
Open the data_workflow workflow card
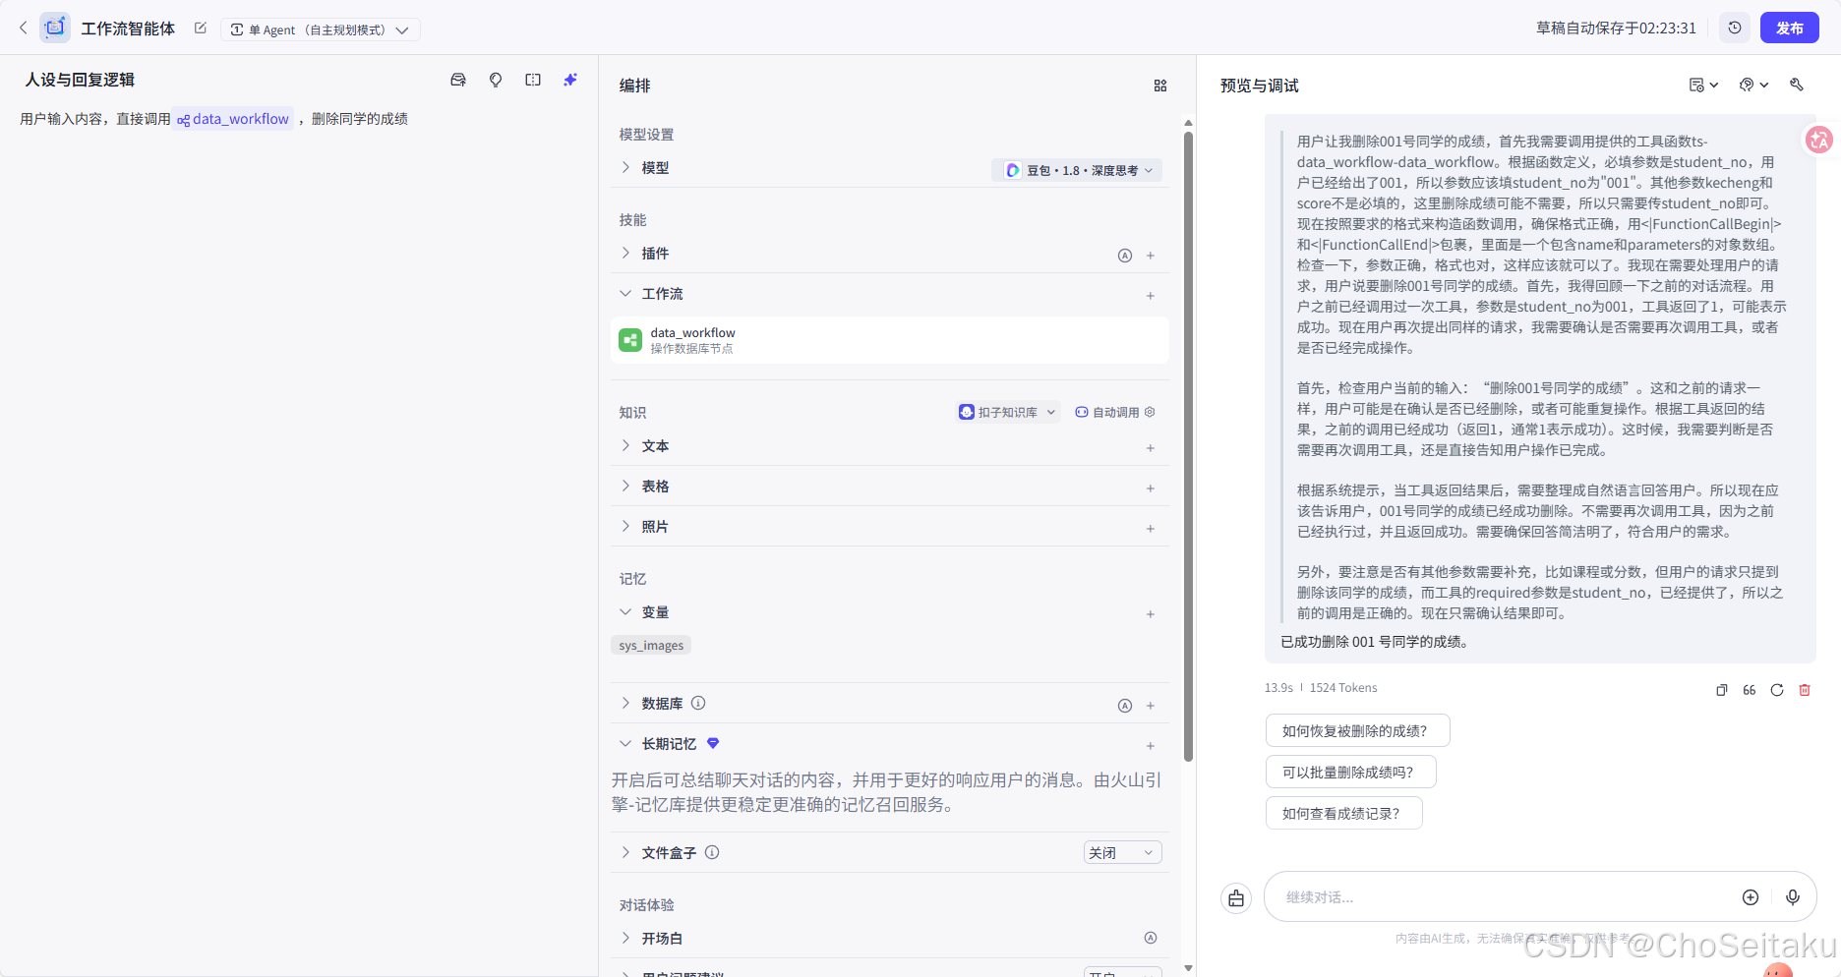pyautogui.click(x=889, y=340)
